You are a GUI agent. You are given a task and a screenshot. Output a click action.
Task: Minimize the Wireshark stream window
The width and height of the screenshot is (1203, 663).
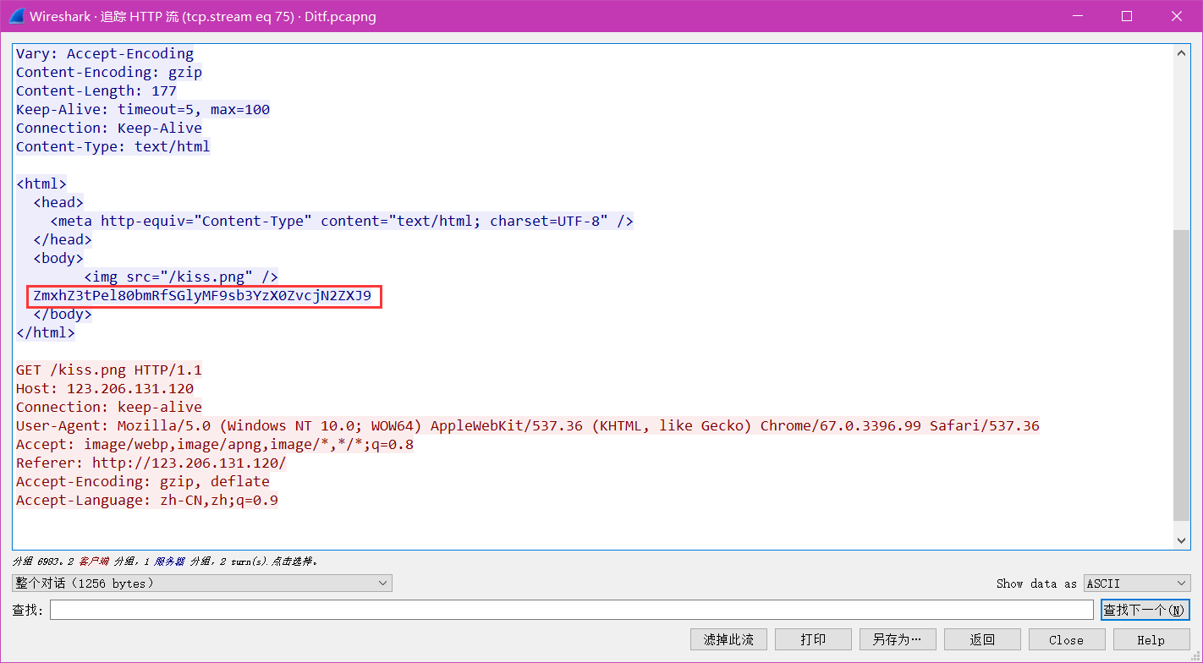point(1076,16)
